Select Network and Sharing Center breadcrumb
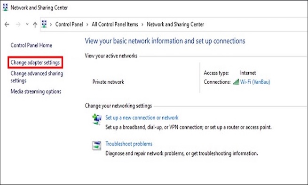Image resolution: width=308 pixels, height=185 pixels. pos(175,24)
